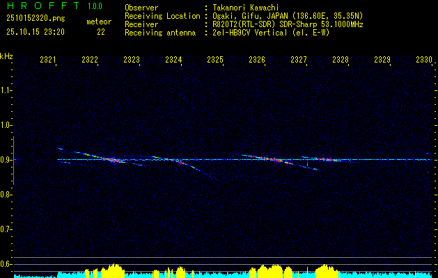Click the echo trace near 2328
The width and height of the screenshot is (438, 278).
[325, 159]
